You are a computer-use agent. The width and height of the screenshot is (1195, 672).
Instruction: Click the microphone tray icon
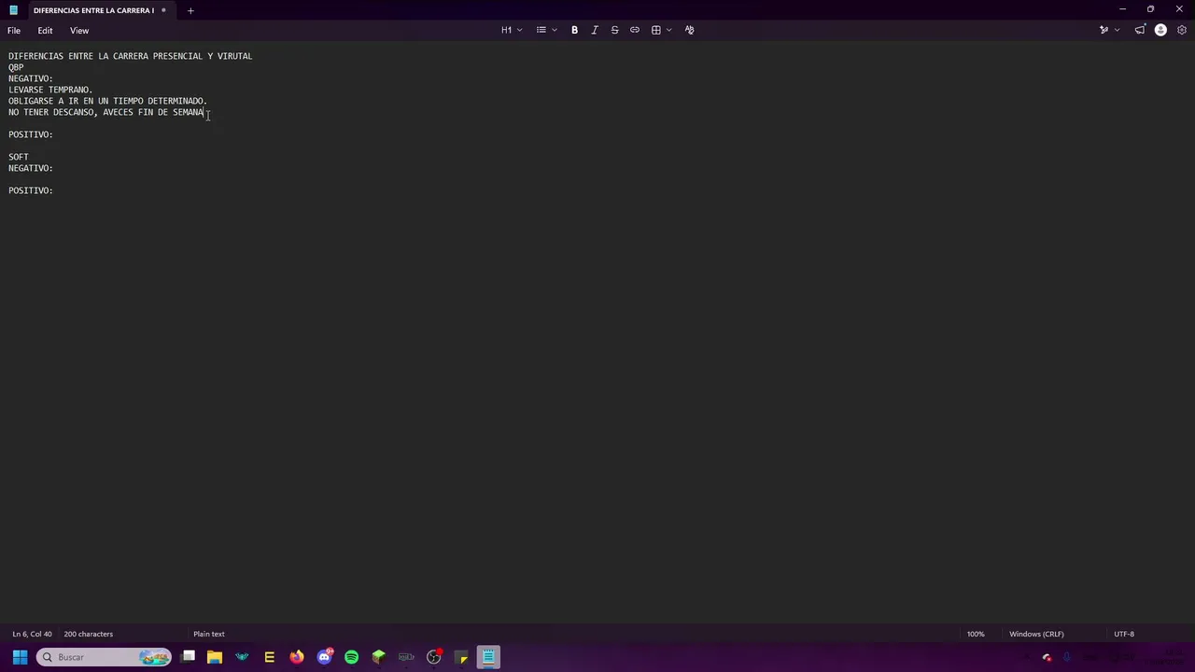(1066, 657)
